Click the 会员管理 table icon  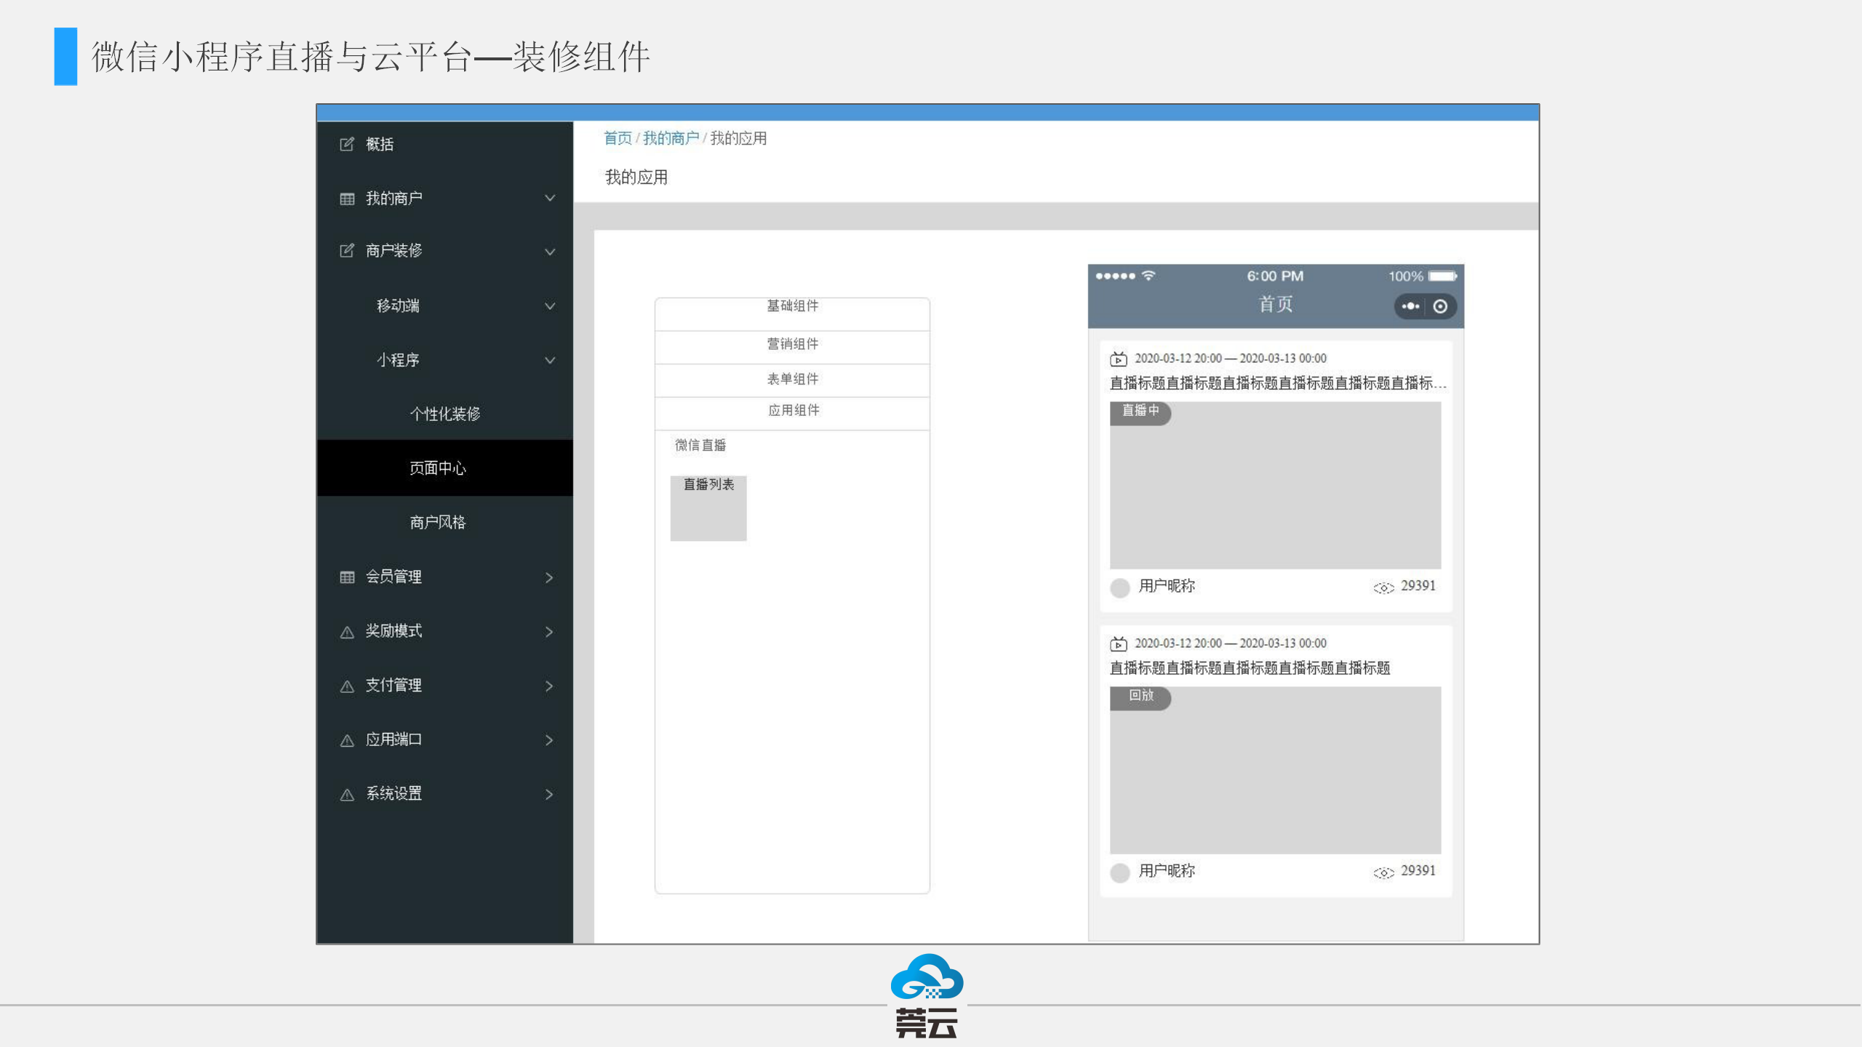(x=347, y=577)
